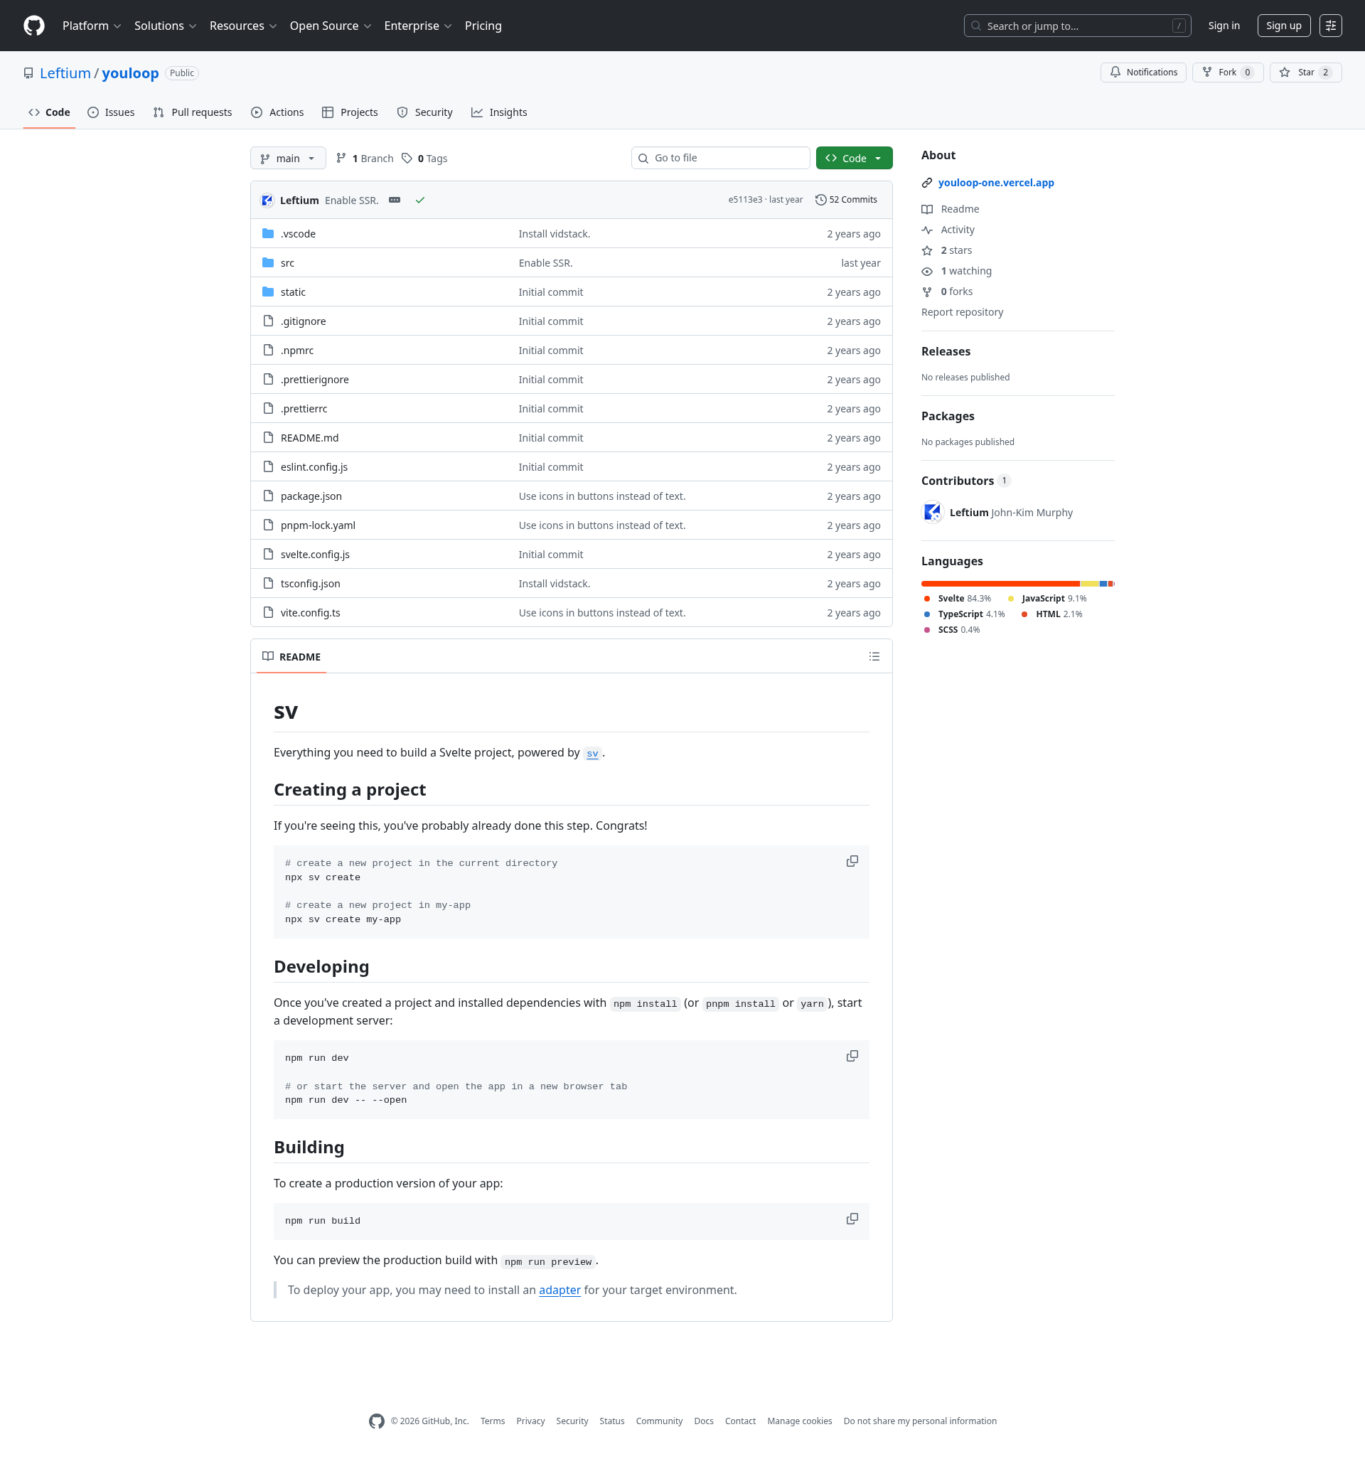The width and height of the screenshot is (1365, 1459).
Task: Open the Pricing page link
Action: (483, 26)
